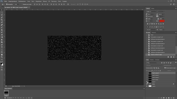
Task: Select the Gradient tool
Action: click(x=2, y=37)
